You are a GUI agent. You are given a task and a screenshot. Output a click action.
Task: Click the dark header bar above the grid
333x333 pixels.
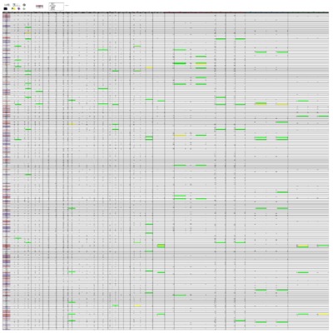click(166, 12)
